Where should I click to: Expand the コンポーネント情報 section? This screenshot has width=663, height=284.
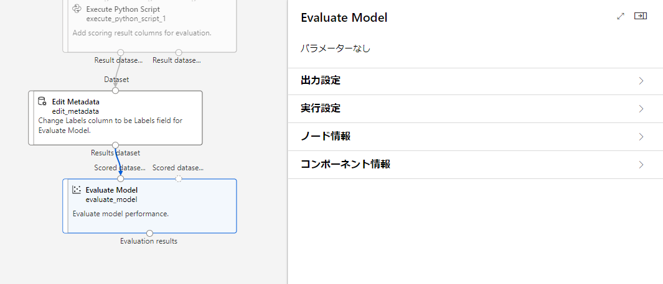tap(475, 164)
